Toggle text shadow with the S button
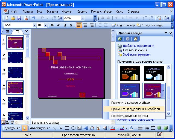The height and width of the screenshot is (139, 175). [x=71, y=25]
